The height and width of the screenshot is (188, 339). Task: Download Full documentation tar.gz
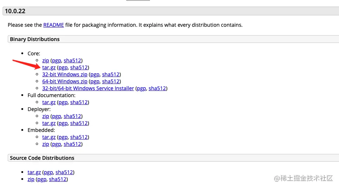[x=49, y=102]
